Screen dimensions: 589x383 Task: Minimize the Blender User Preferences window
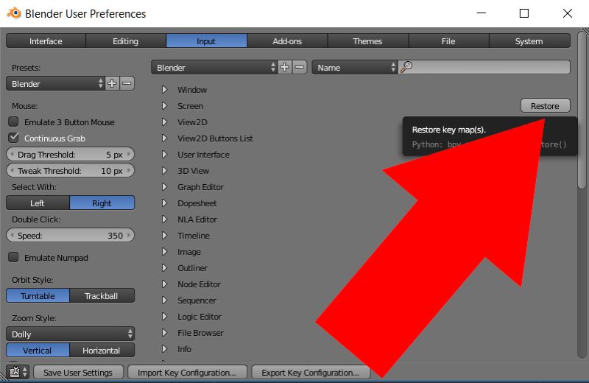click(482, 13)
